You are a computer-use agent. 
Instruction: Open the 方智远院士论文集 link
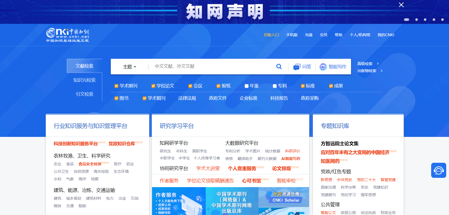click(x=340, y=144)
